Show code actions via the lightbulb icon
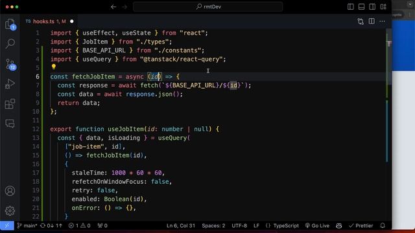 [x=53, y=67]
